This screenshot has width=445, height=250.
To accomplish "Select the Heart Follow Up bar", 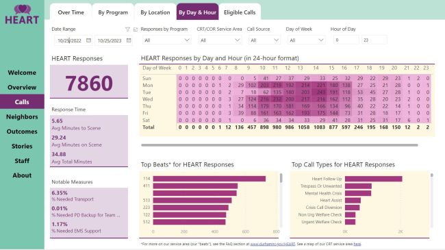I will pos(374,179).
